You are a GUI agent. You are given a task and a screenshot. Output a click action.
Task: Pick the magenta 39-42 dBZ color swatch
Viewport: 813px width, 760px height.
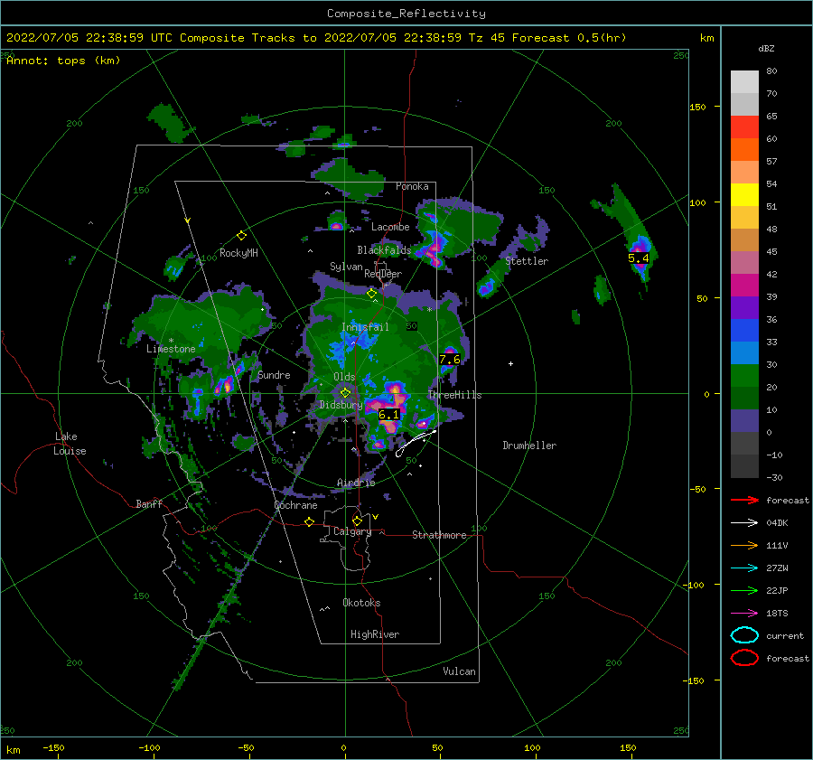point(744,286)
